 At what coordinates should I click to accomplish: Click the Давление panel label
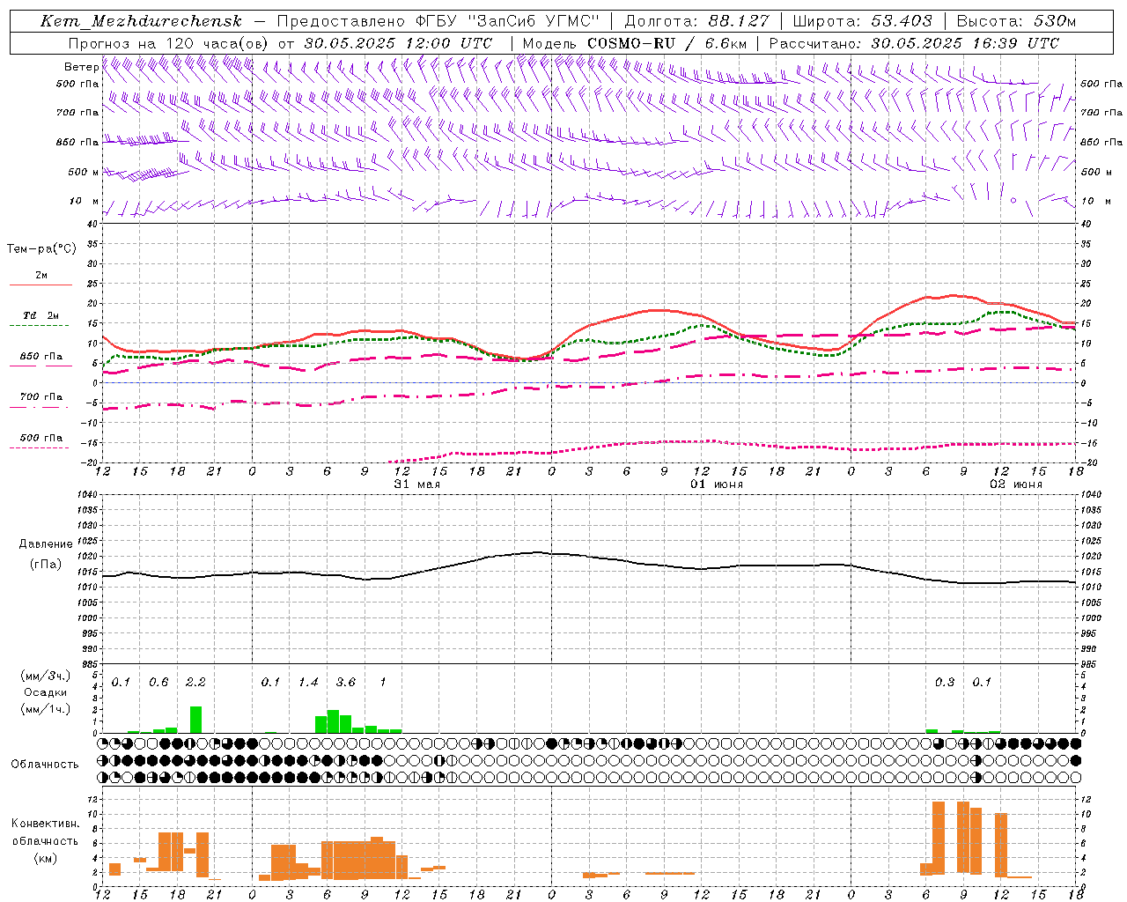(46, 543)
